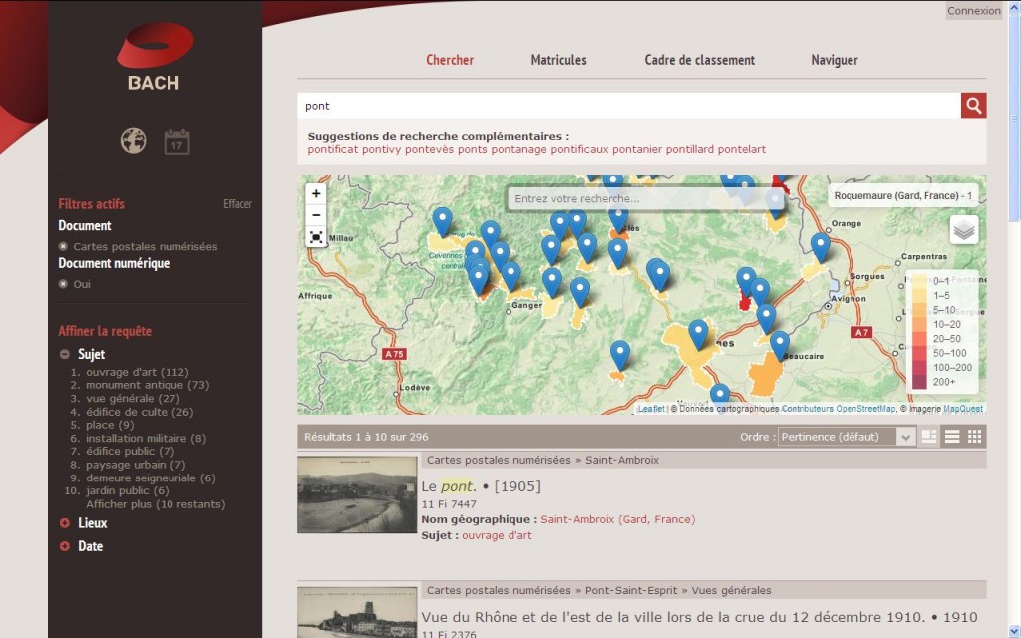This screenshot has width=1021, height=638.
Task: Go to the Matricules tab
Action: 558,60
